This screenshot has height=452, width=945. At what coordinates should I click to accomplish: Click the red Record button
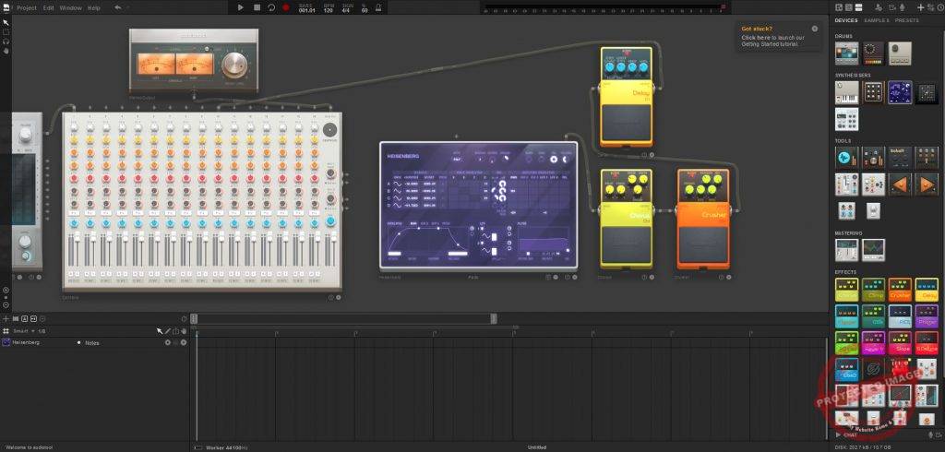286,7
